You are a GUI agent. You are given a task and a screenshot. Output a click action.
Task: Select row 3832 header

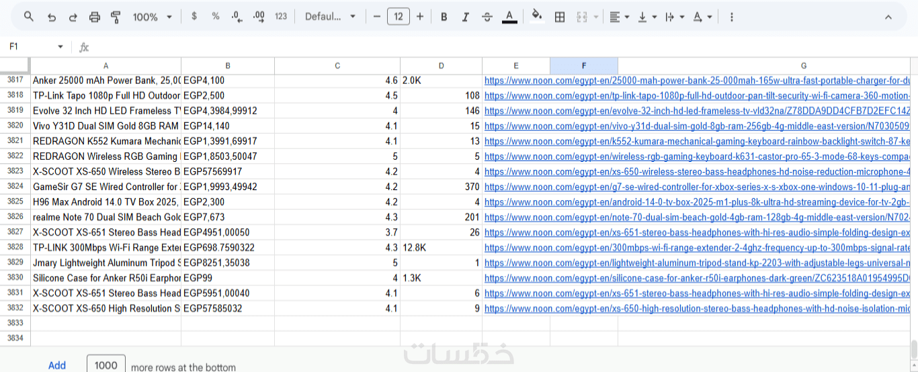point(15,308)
